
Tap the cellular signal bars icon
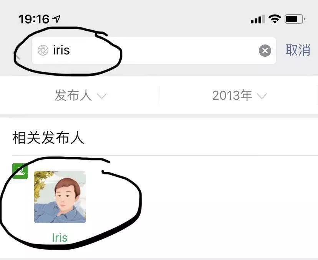(258, 19)
